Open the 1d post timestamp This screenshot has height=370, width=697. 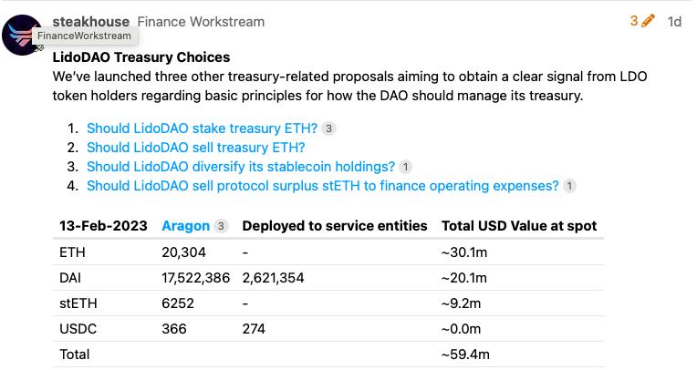click(674, 21)
